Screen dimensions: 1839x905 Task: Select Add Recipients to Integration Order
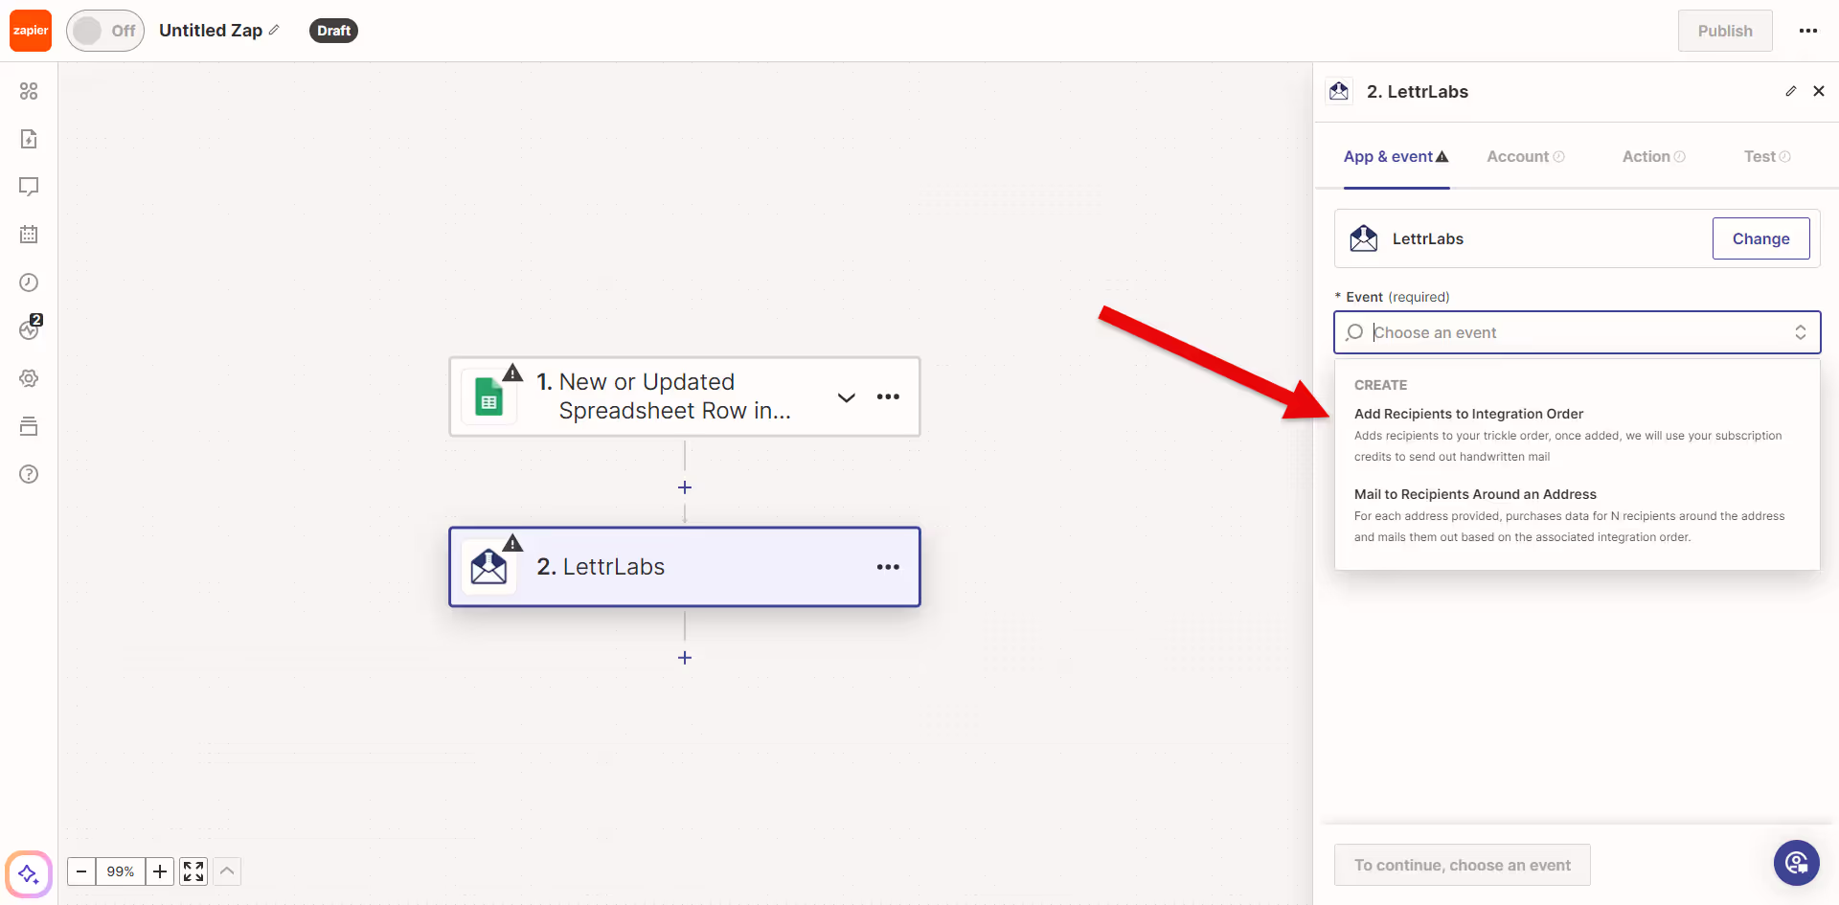pyautogui.click(x=1577, y=435)
